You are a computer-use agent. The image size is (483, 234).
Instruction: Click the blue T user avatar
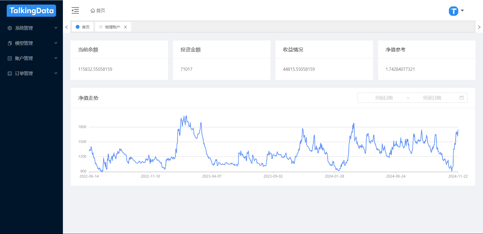453,11
